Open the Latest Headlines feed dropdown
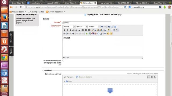This screenshot has height=96, width=172. point(56,12)
